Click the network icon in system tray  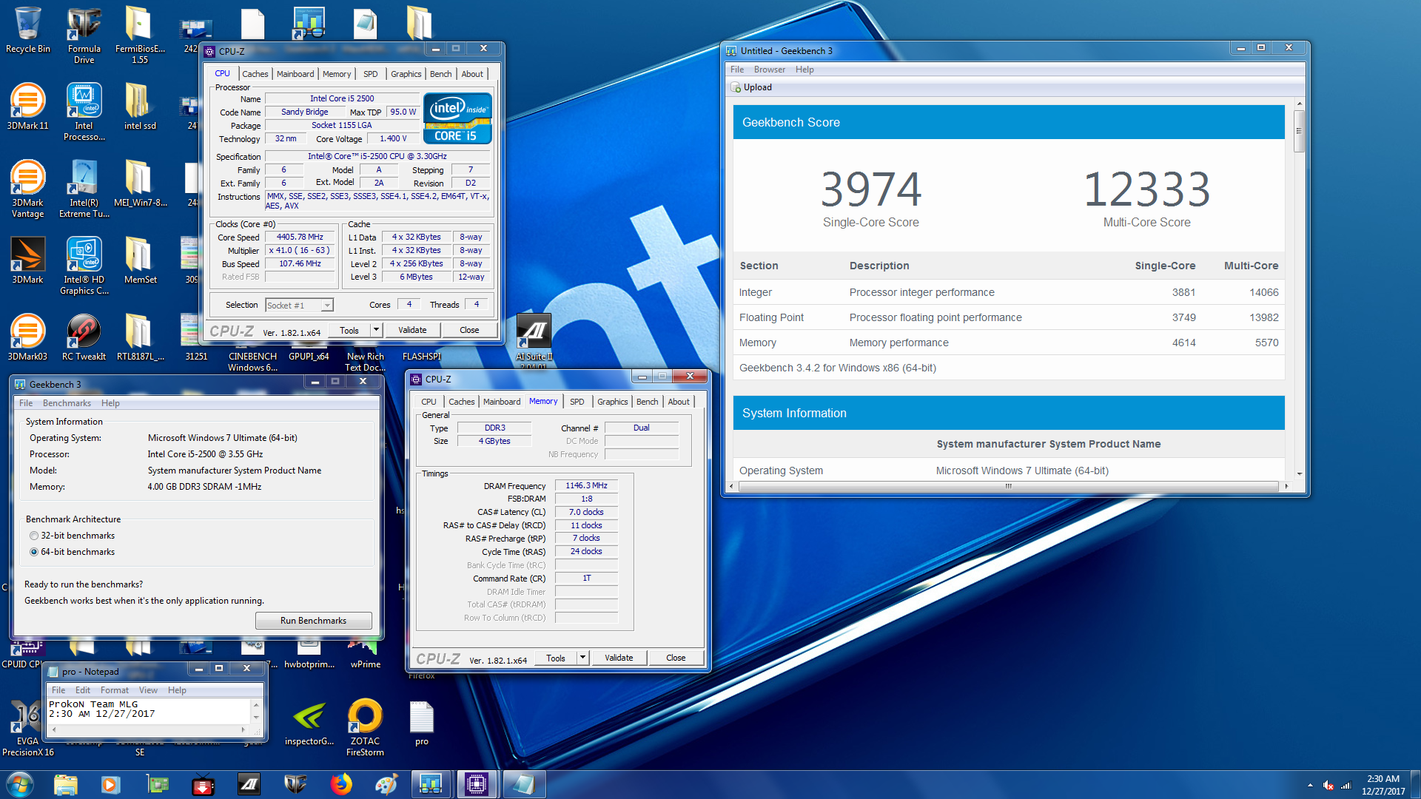[1346, 785]
